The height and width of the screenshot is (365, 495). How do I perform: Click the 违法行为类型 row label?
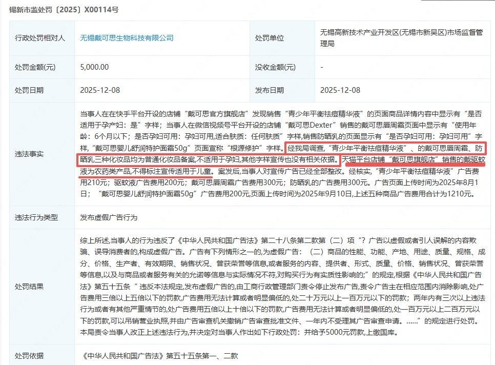(x=36, y=217)
